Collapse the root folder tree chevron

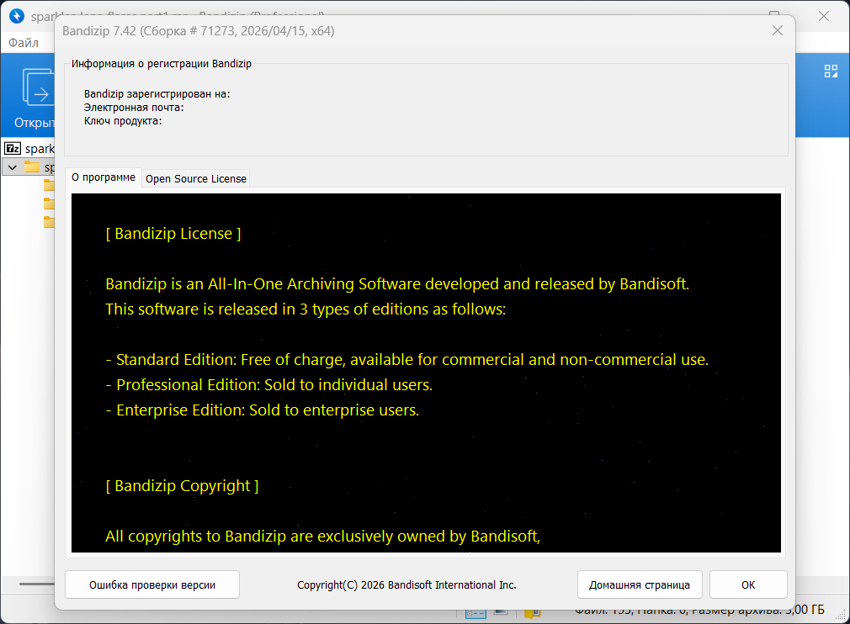click(12, 167)
